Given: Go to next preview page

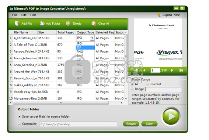Looking at the screenshot, I should click(172, 70).
